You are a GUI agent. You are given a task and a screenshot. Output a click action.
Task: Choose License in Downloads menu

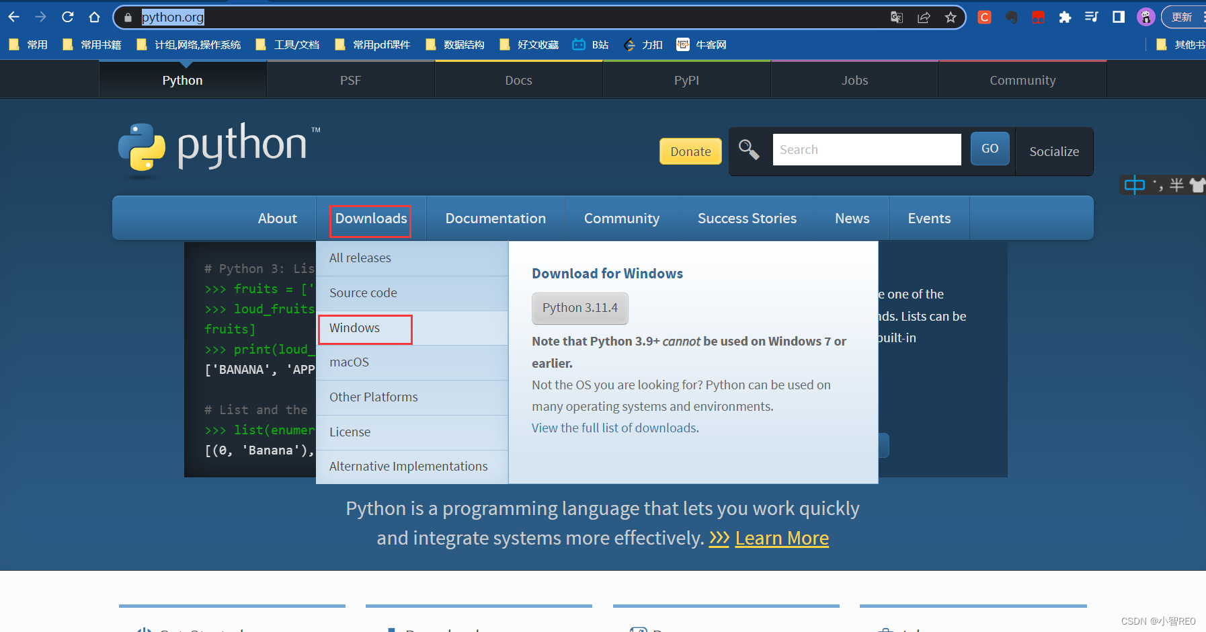[411, 432]
